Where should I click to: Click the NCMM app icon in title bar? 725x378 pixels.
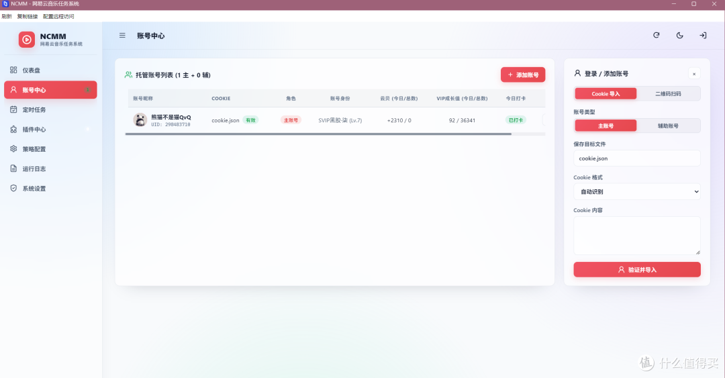pyautogui.click(x=5, y=4)
